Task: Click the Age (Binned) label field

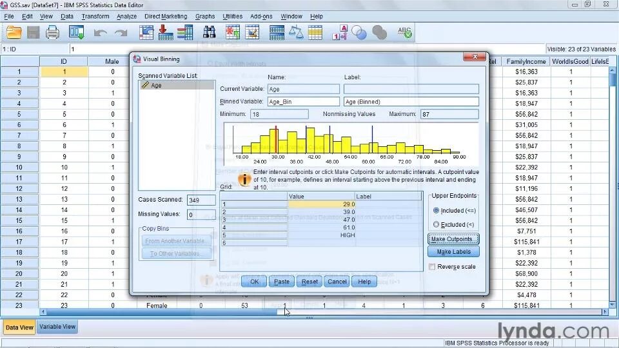Action: [411, 101]
